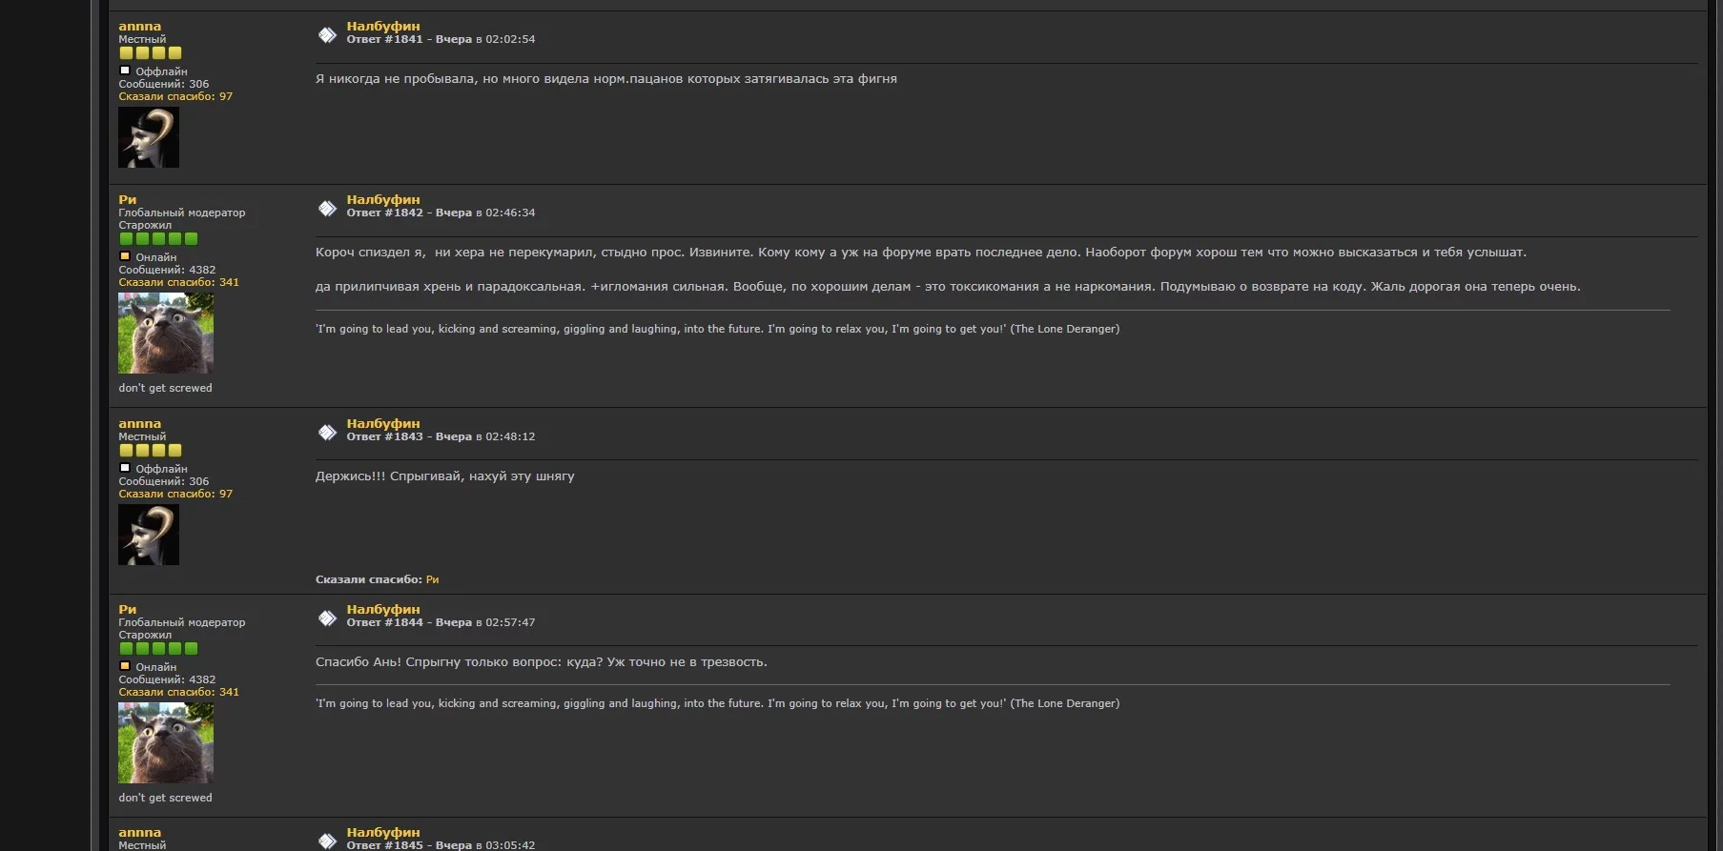Click annna's offline status icon in first post
This screenshot has height=851, width=1723.
(125, 71)
